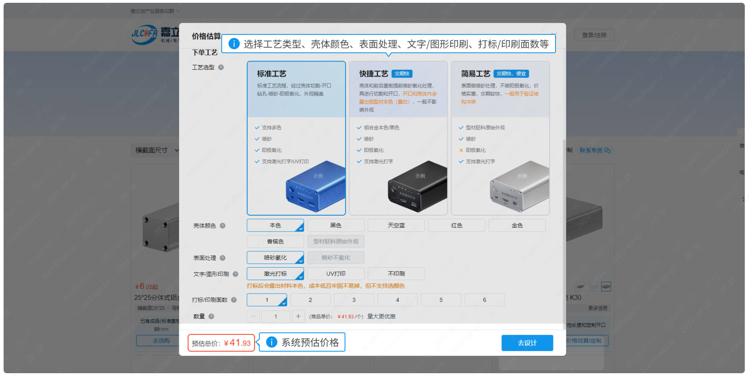This screenshot has width=750, height=376.
Task: Close the 价格估算 dialog
Action: click(x=554, y=34)
